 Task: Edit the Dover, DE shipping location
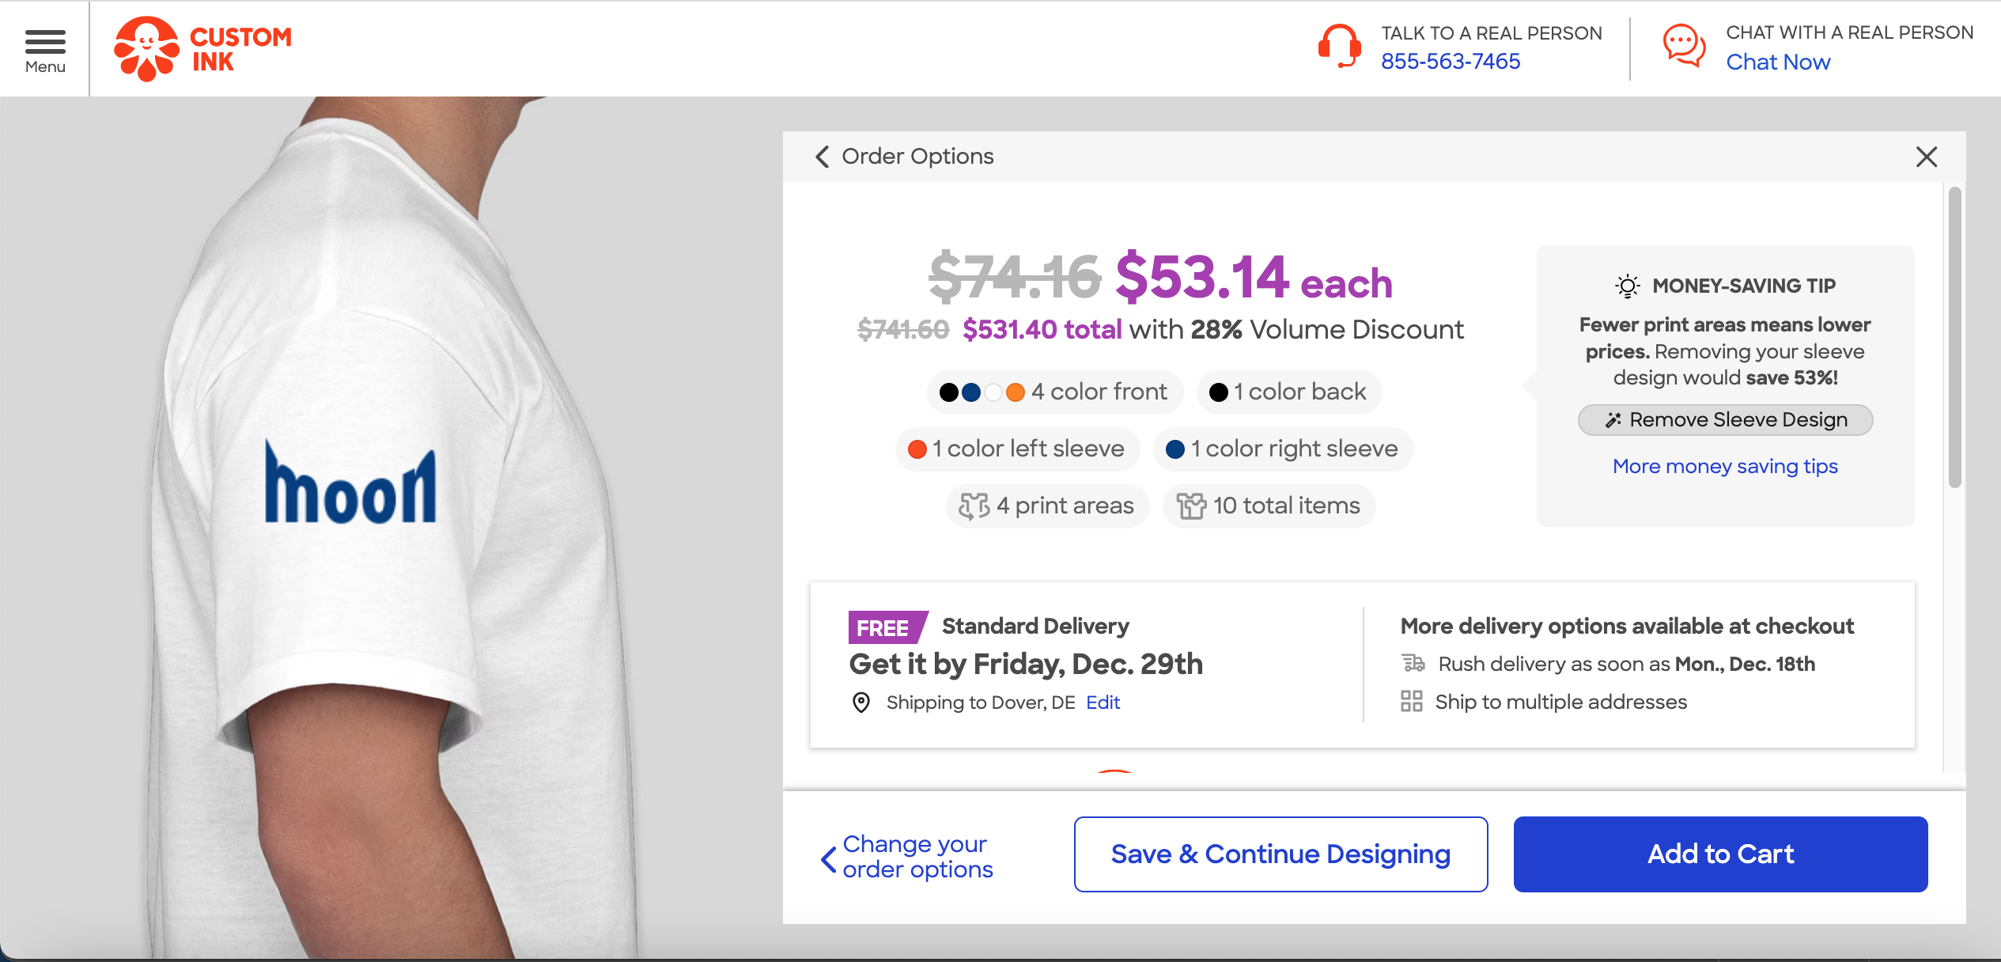click(x=1103, y=703)
